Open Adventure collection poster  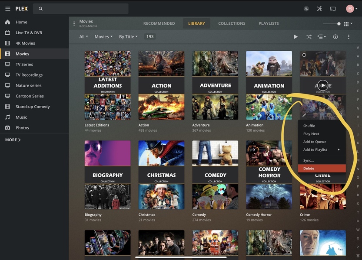pyautogui.click(x=215, y=85)
